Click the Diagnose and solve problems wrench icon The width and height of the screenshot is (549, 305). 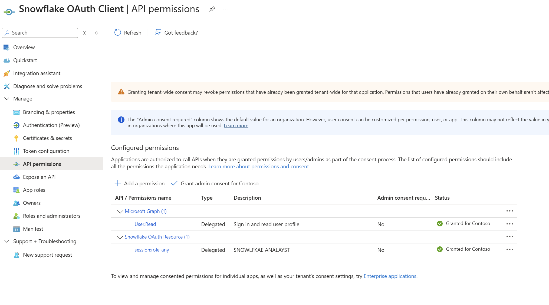pos(6,86)
